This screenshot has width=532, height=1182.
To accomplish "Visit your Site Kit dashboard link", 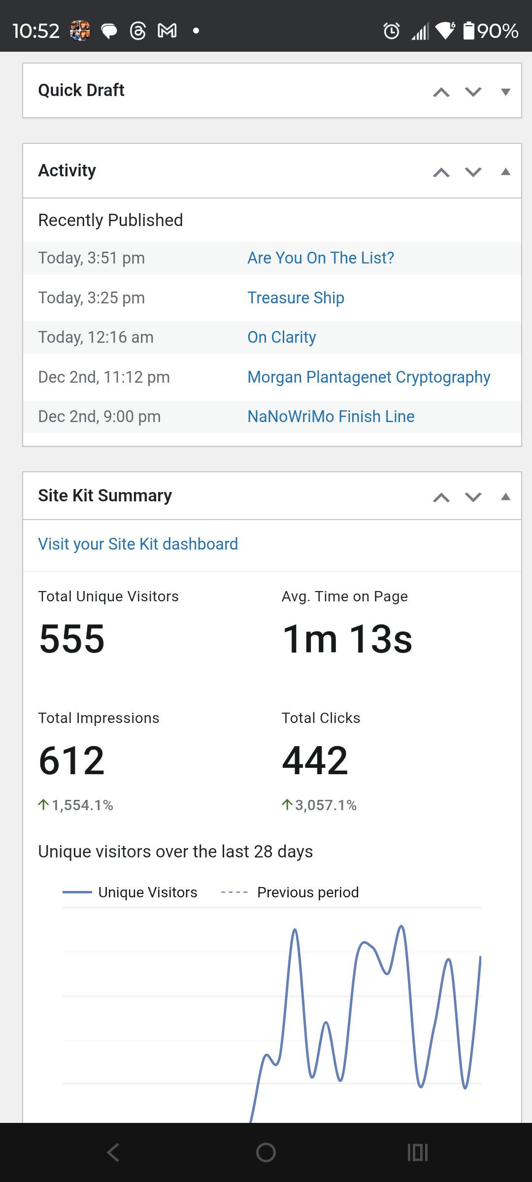I will point(138,544).
